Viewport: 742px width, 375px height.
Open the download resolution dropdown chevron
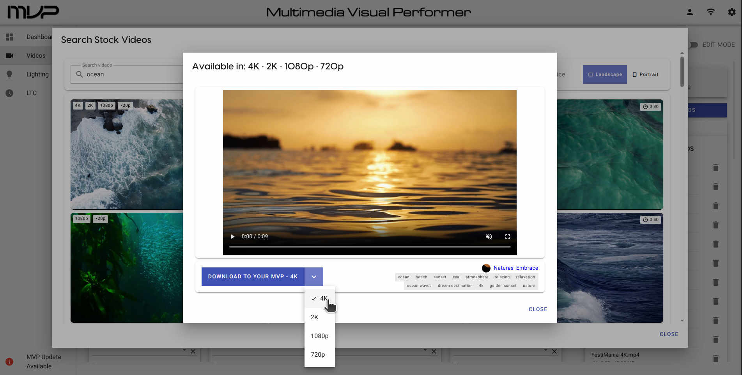(314, 276)
